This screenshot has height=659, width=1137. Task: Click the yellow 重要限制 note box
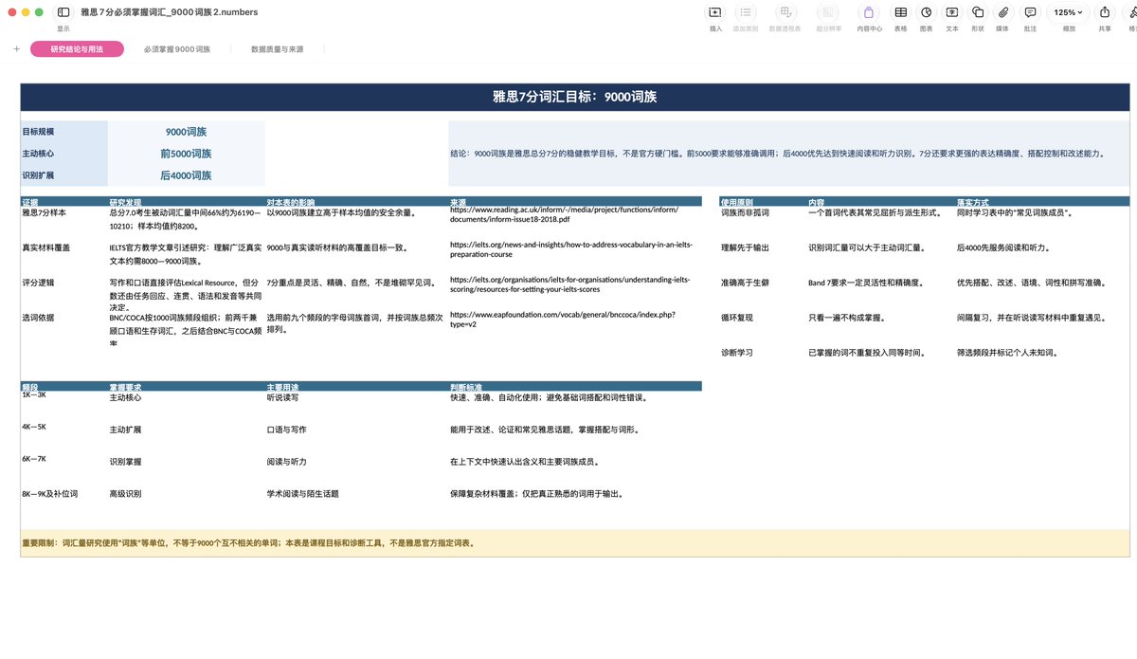[x=575, y=543]
